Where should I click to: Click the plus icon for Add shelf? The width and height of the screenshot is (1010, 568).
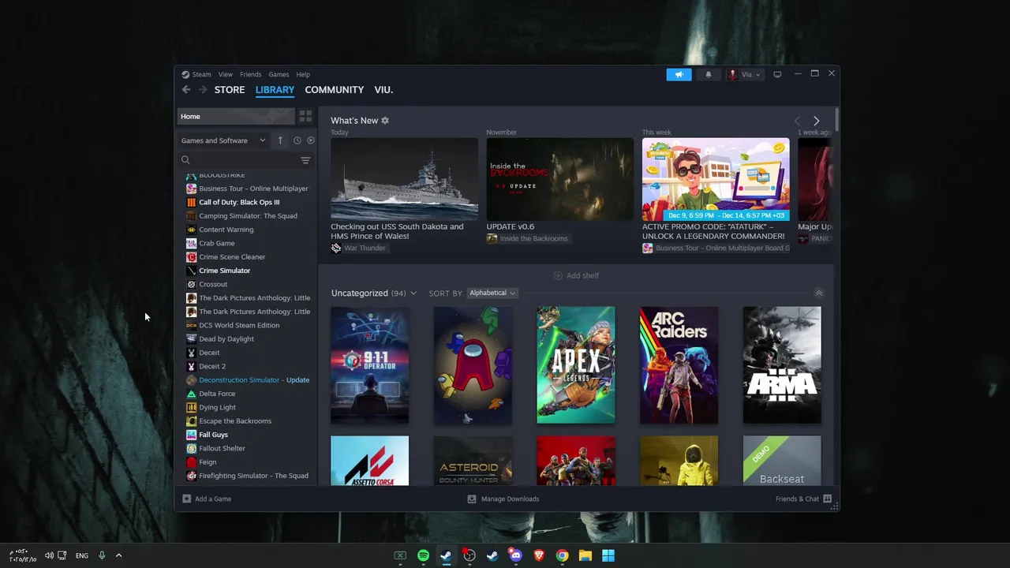coord(558,275)
